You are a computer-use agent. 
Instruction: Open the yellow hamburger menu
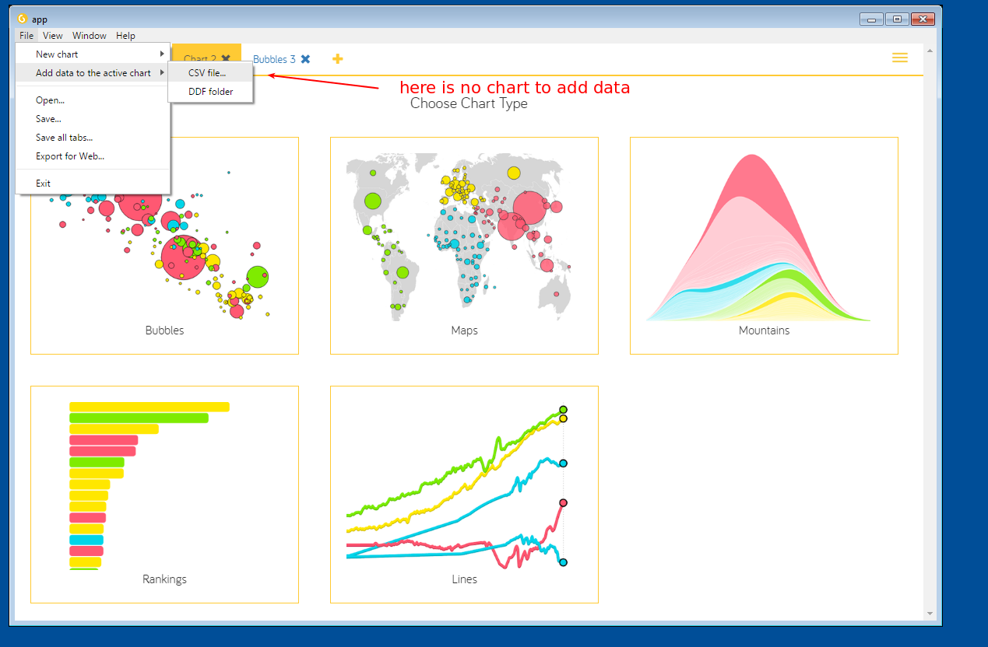(899, 58)
